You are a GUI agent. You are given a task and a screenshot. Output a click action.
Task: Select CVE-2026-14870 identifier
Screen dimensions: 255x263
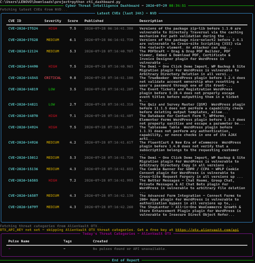pos(23,116)
